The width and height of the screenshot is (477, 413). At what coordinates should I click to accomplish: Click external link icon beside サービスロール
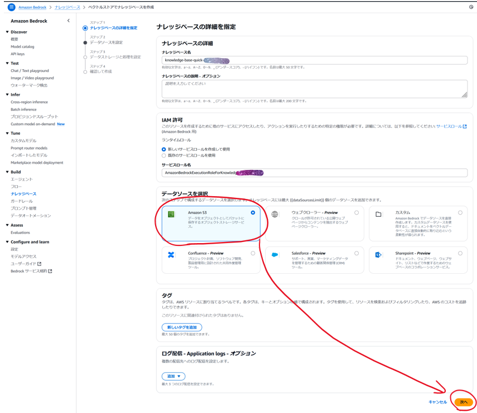click(465, 126)
